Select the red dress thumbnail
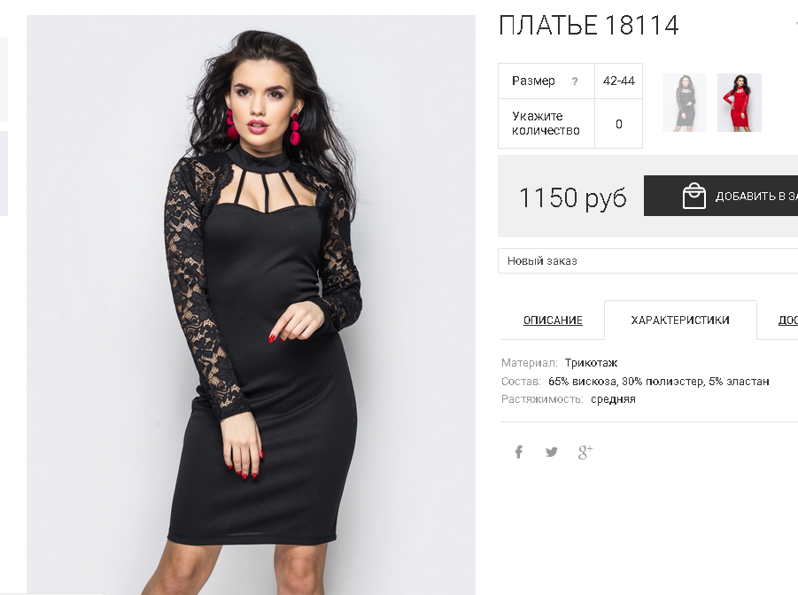 point(739,103)
